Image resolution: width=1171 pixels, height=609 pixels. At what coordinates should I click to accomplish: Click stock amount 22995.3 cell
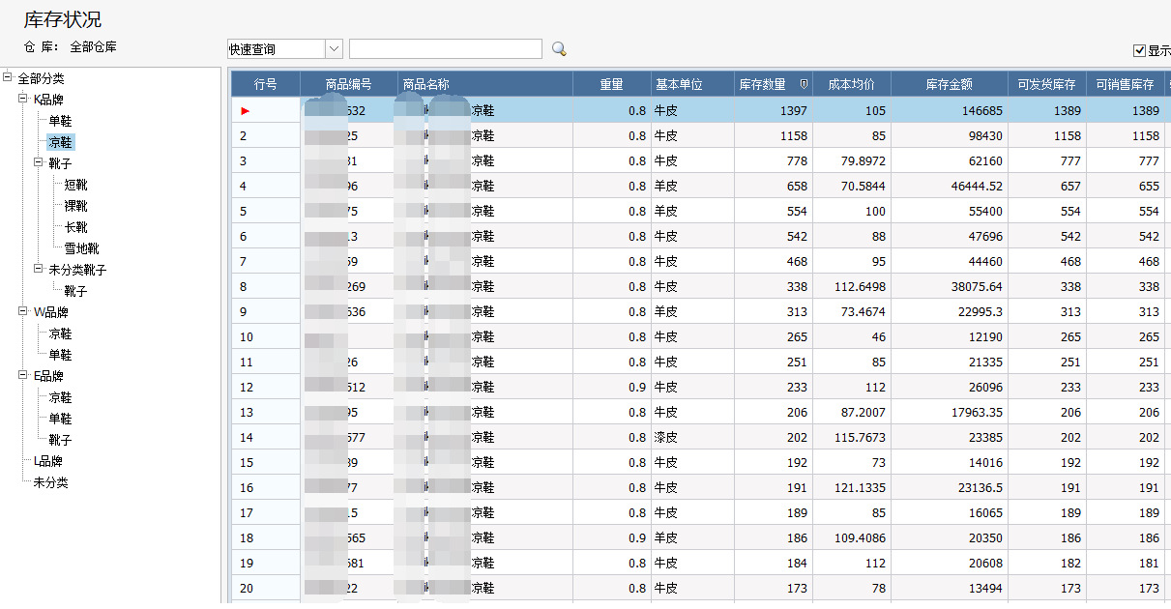click(x=949, y=312)
